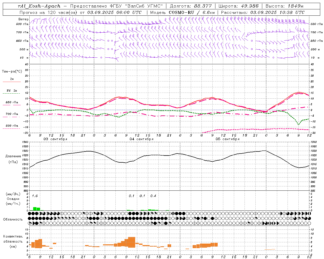Screen dimensions: 324x259
Task: Click the (мм/3ч.) precipitation unit label
Action: pyautogui.click(x=13, y=194)
